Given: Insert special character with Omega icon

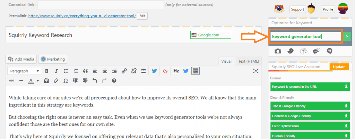Looking at the screenshot, I should (66, 81).
